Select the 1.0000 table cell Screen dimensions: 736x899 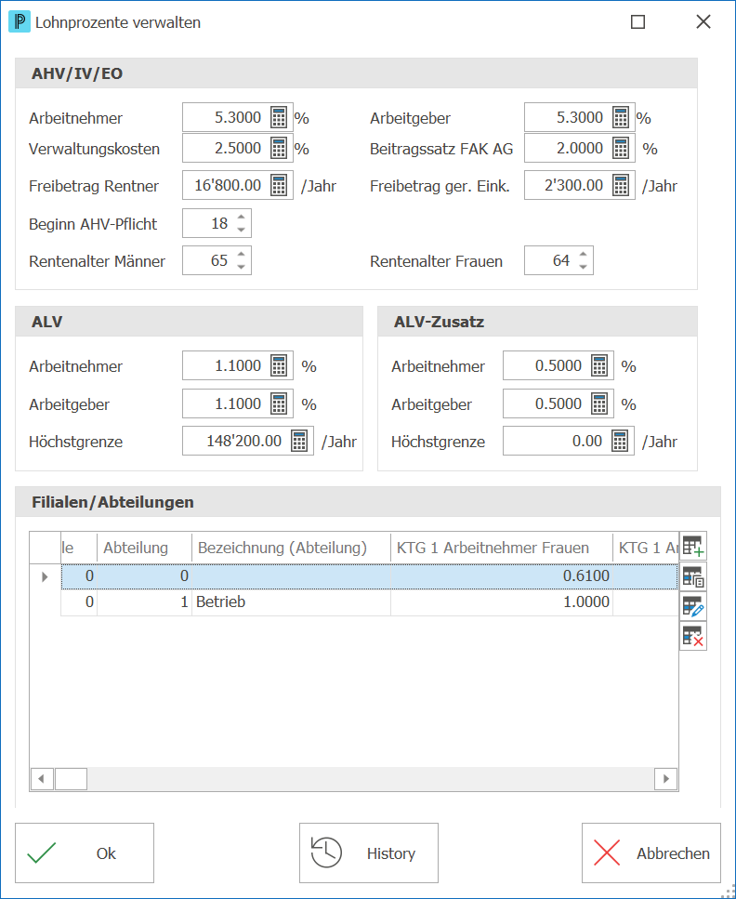click(x=502, y=602)
